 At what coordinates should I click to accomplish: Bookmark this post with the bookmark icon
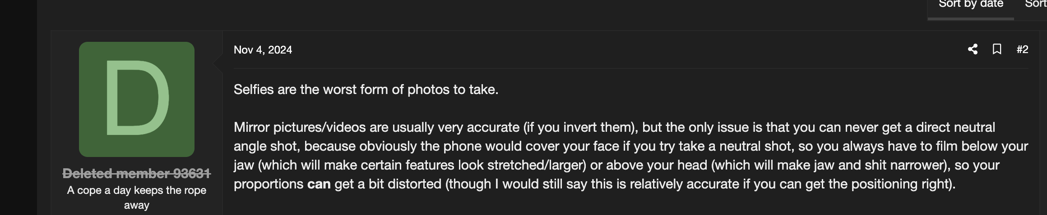pos(997,49)
